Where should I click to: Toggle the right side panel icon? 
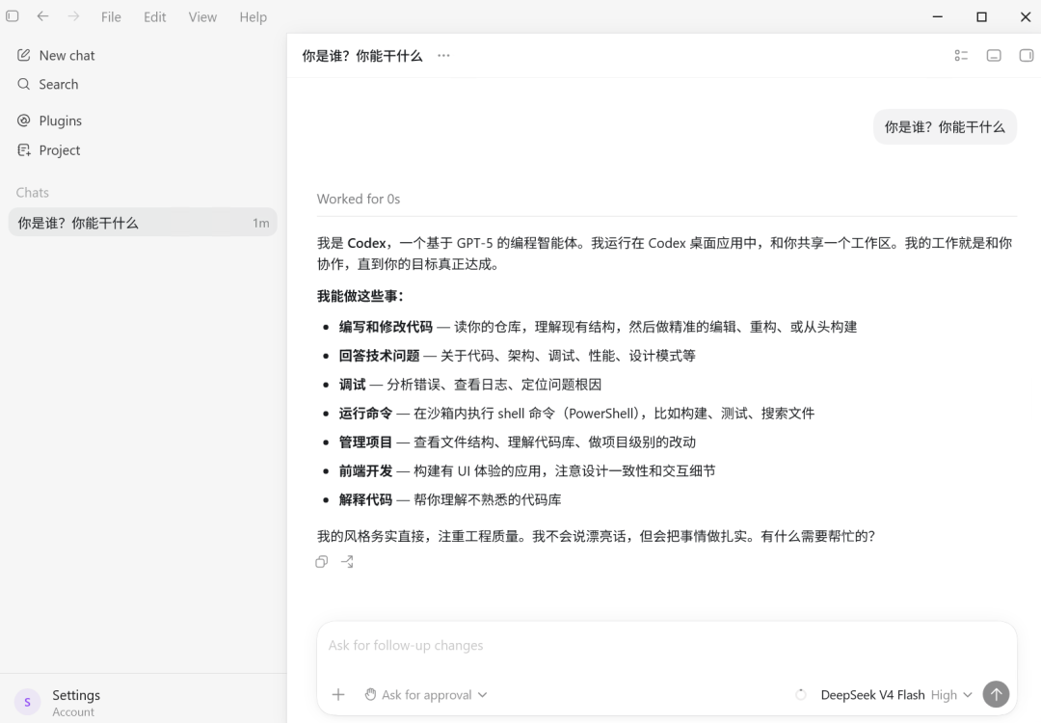click(1026, 56)
